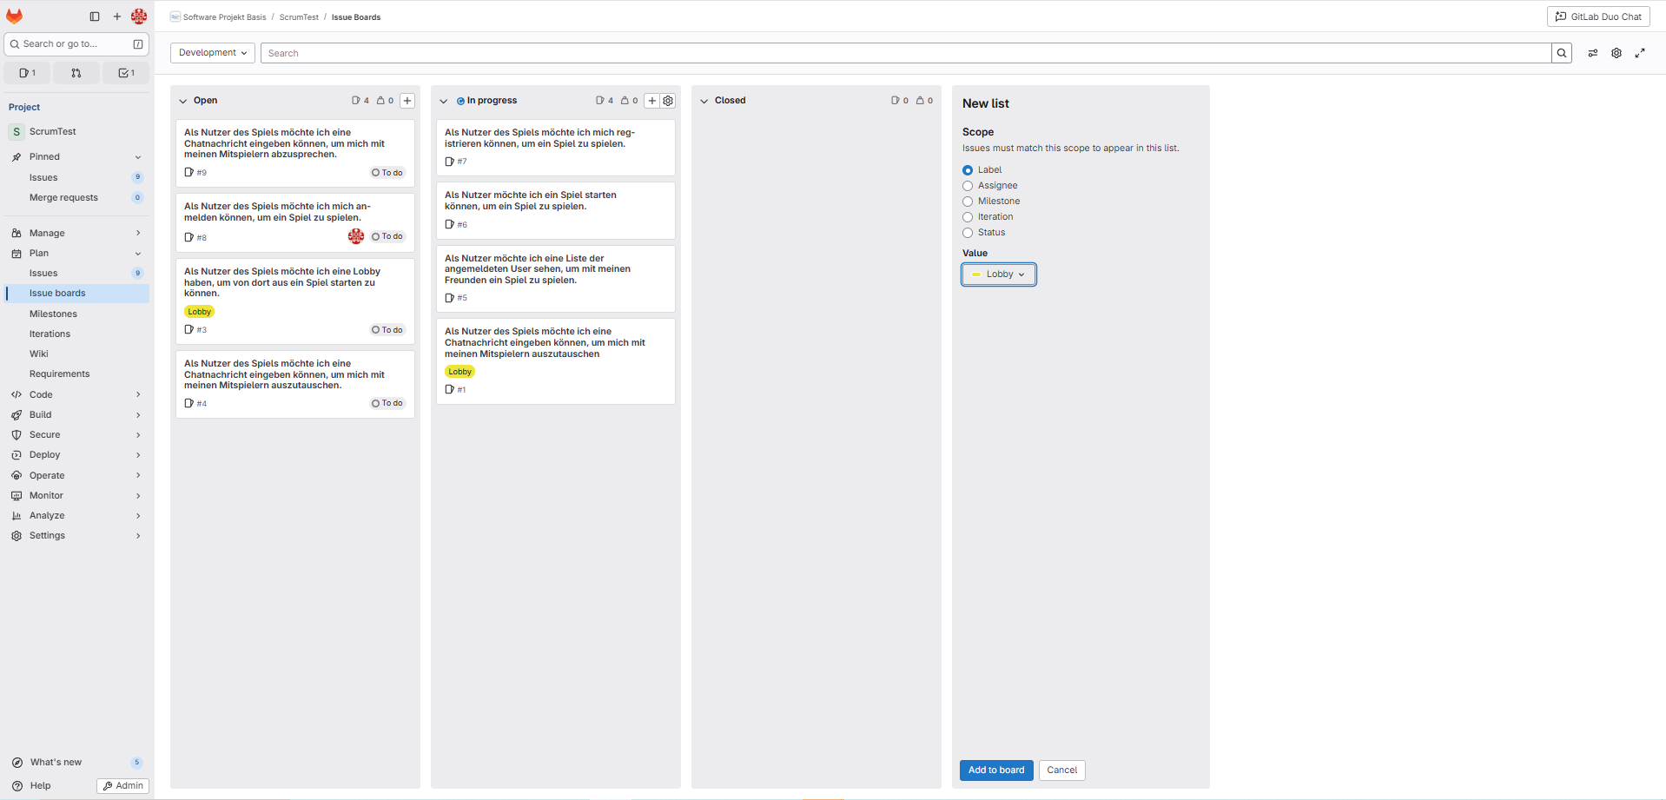Click the create new plus icon
The height and width of the screenshot is (800, 1666).
117,17
